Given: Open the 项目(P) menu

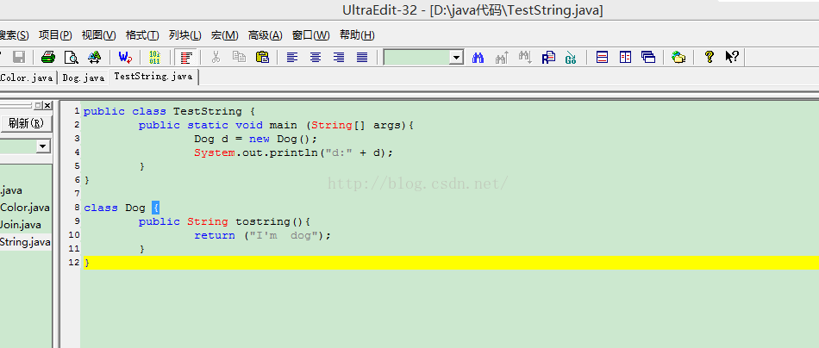Looking at the screenshot, I should coord(55,35).
